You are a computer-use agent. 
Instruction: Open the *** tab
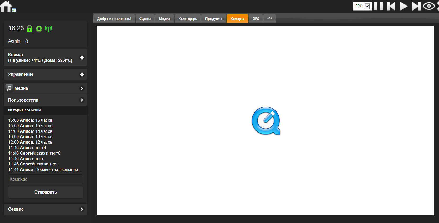(x=269, y=19)
